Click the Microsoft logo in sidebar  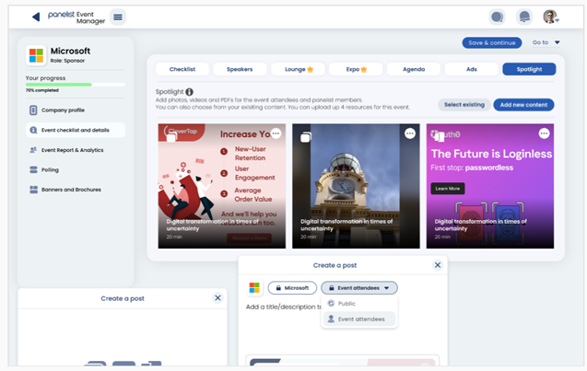click(x=36, y=55)
